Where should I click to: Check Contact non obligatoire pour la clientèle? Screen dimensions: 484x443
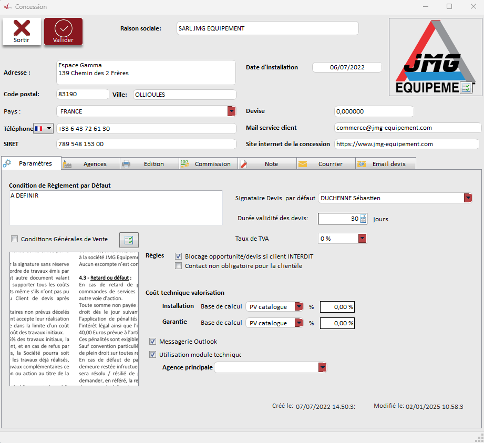pyautogui.click(x=179, y=266)
